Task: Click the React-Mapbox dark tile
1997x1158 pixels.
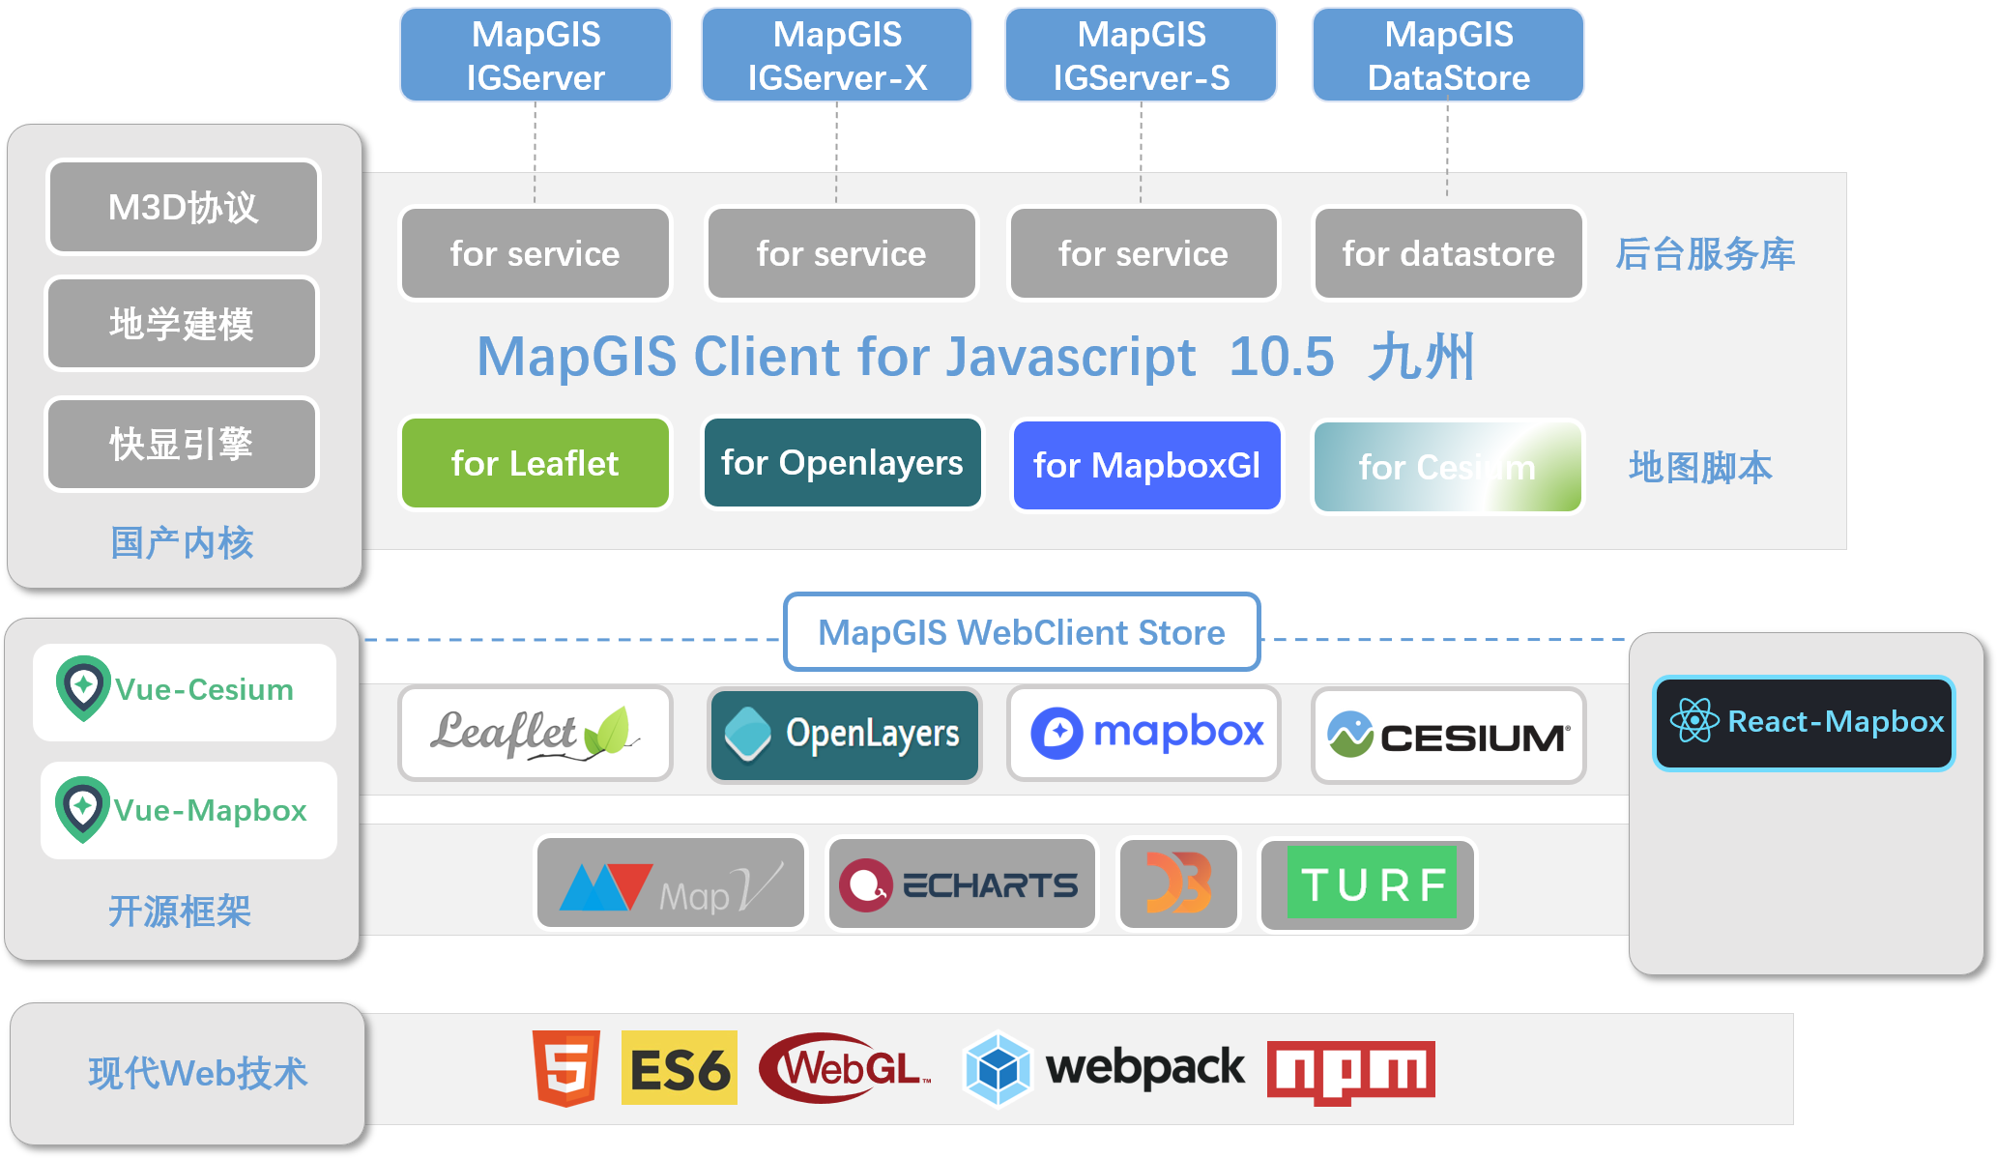Action: pos(1804,722)
